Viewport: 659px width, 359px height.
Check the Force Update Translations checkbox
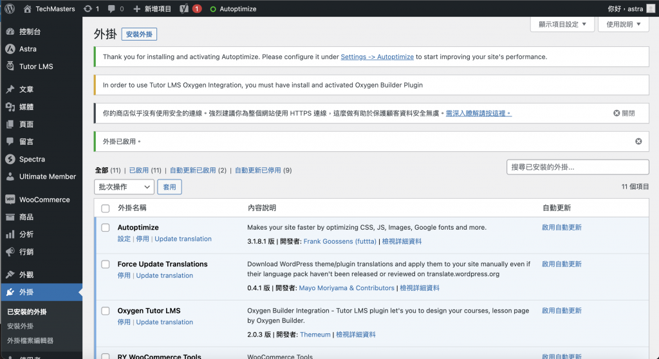[x=105, y=264]
